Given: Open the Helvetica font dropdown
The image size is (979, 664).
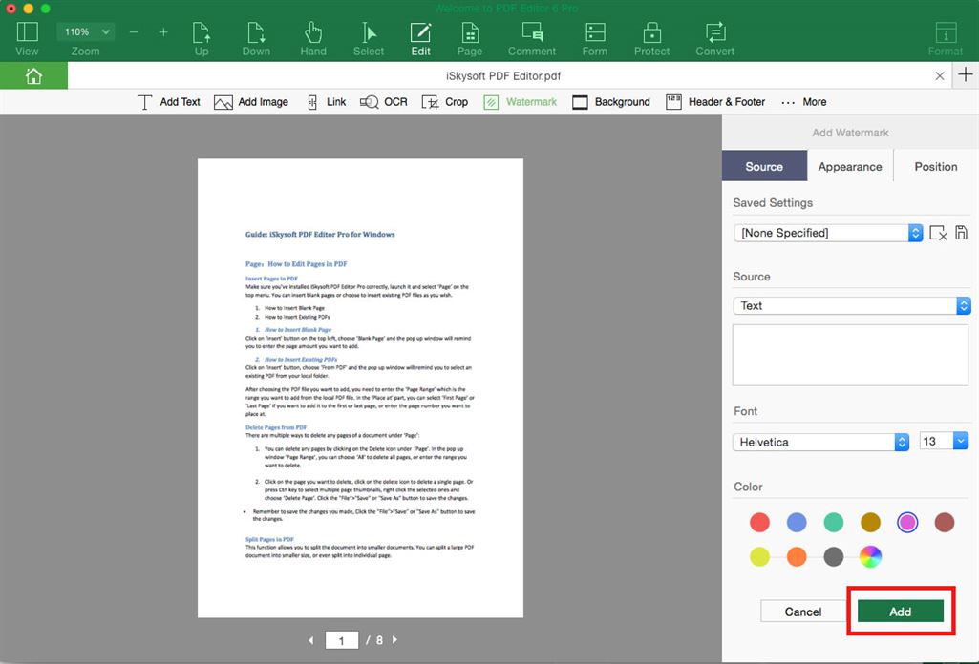Looking at the screenshot, I should click(820, 442).
